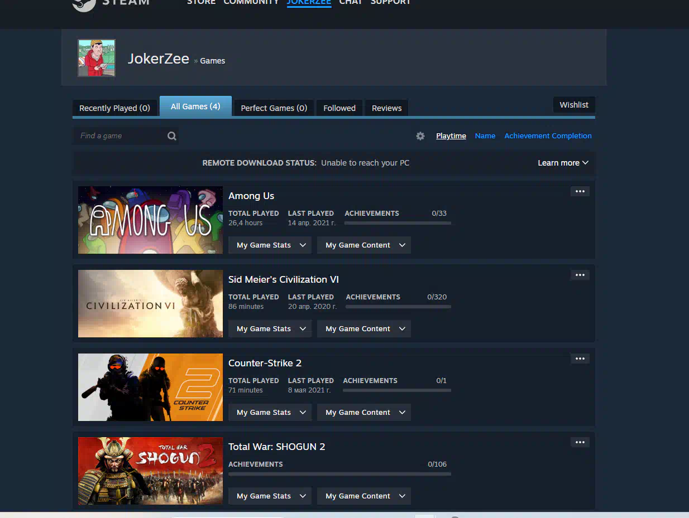Open JokerZee profile avatar
This screenshot has height=518, width=689.
coord(97,58)
